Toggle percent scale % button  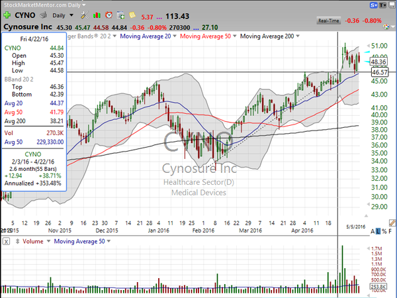coord(384,231)
